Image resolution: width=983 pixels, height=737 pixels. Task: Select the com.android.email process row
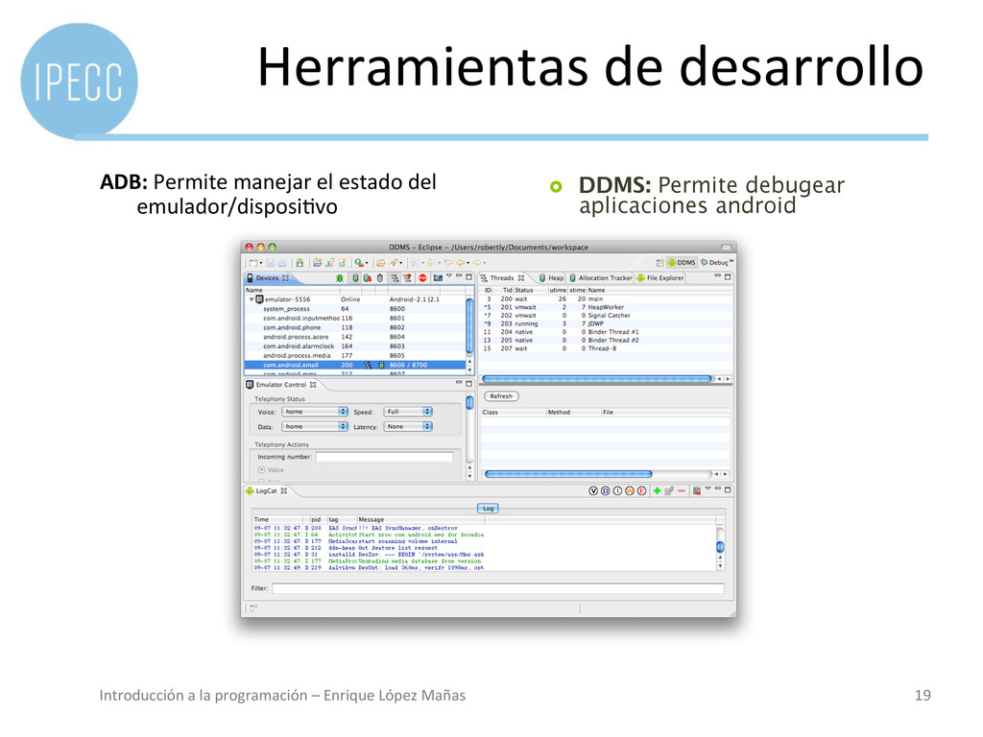tap(355, 365)
